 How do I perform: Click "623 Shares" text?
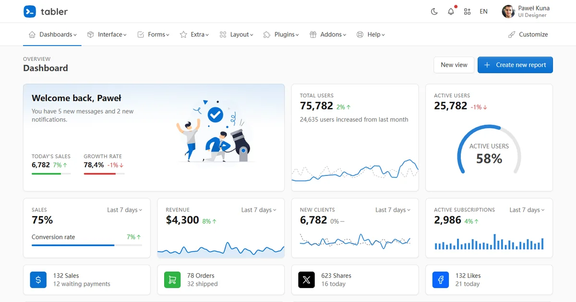click(336, 276)
